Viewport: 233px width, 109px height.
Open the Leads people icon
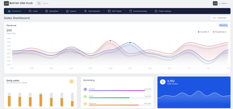pos(30,11)
